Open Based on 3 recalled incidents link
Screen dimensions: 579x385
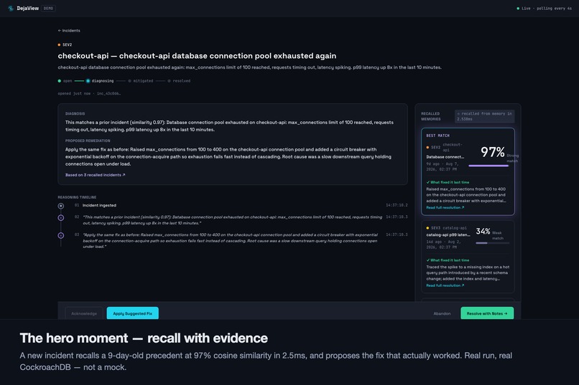[x=96, y=175]
